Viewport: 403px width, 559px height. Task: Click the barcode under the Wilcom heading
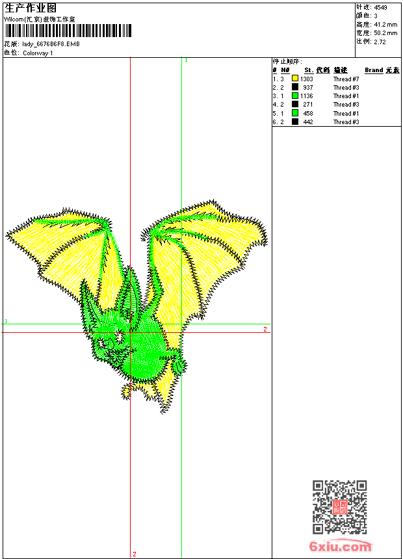click(x=68, y=31)
